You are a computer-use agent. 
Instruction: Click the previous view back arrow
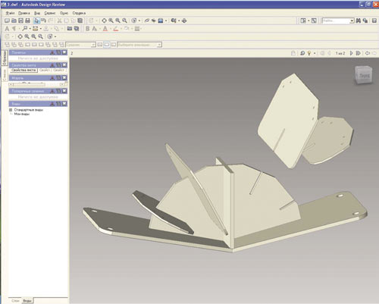click(x=368, y=53)
